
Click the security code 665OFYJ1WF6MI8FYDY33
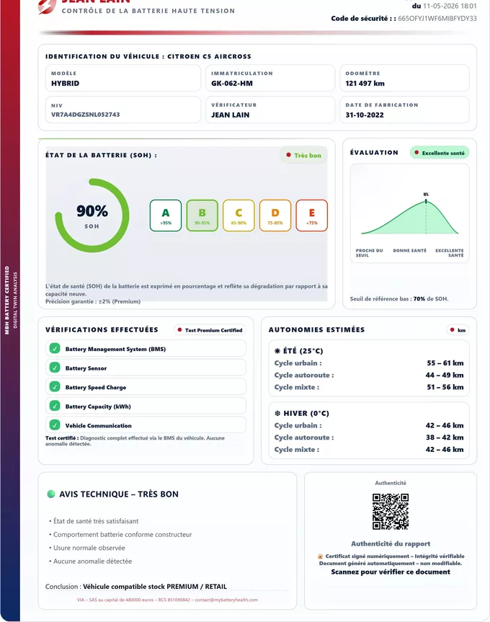click(437, 18)
